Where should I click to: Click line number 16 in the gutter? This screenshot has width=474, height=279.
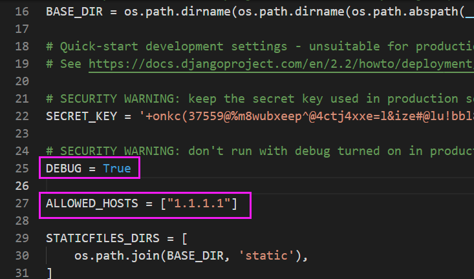22,12
